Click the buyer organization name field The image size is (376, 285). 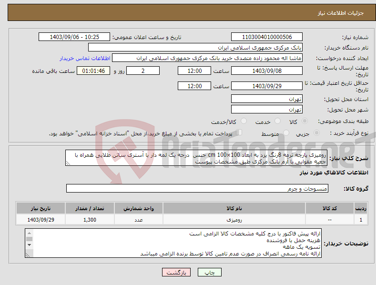coord(195,48)
